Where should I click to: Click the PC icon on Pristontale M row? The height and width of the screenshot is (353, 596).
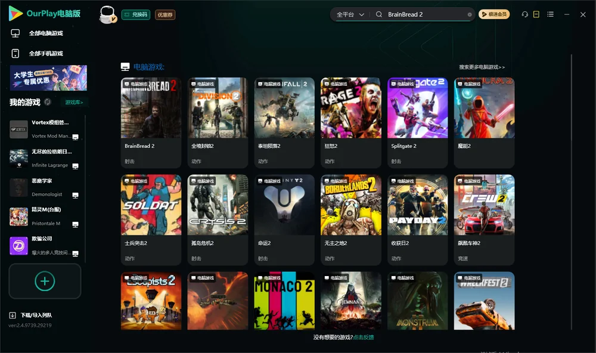click(x=75, y=224)
